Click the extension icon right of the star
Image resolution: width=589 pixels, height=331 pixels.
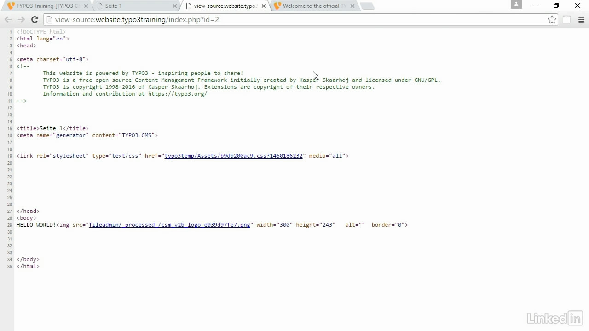(x=567, y=19)
